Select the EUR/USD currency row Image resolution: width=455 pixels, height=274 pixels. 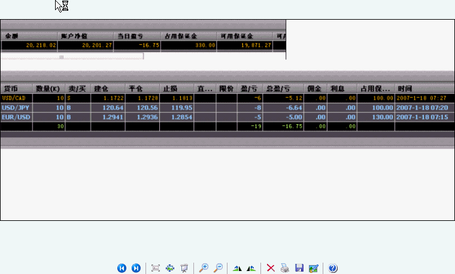pyautogui.click(x=227, y=117)
